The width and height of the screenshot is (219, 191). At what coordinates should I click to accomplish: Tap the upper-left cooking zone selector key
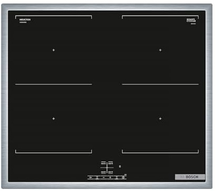point(103,163)
